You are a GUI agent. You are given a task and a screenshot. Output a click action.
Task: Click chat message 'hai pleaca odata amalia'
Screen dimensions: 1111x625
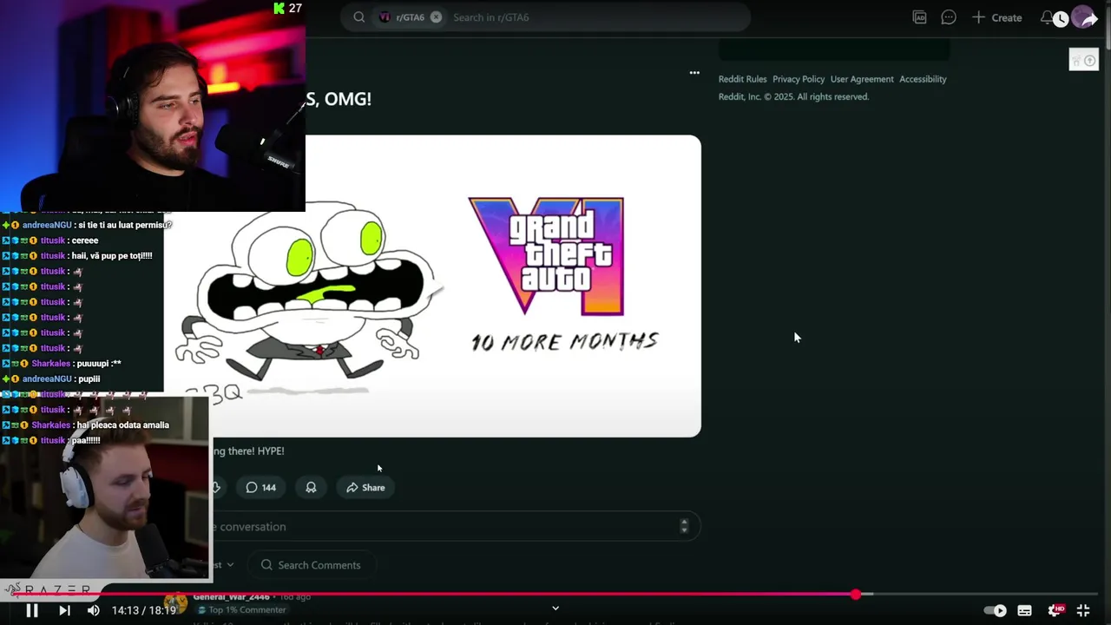pyautogui.click(x=122, y=425)
